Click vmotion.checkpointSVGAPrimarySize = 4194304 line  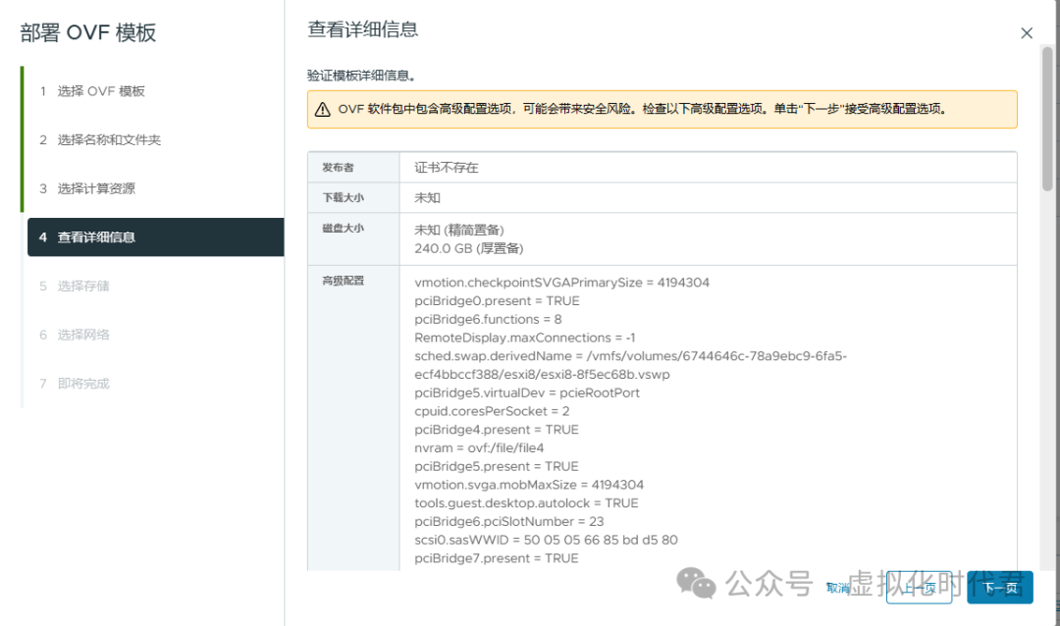(x=561, y=283)
